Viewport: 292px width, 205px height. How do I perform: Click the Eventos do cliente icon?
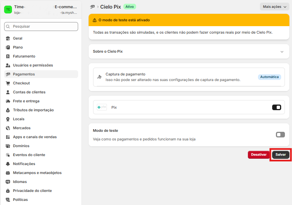(8, 155)
